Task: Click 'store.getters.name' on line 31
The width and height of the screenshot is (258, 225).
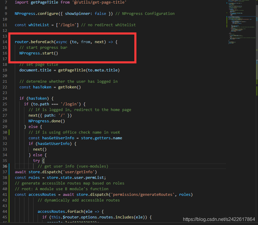Action: [101, 138]
